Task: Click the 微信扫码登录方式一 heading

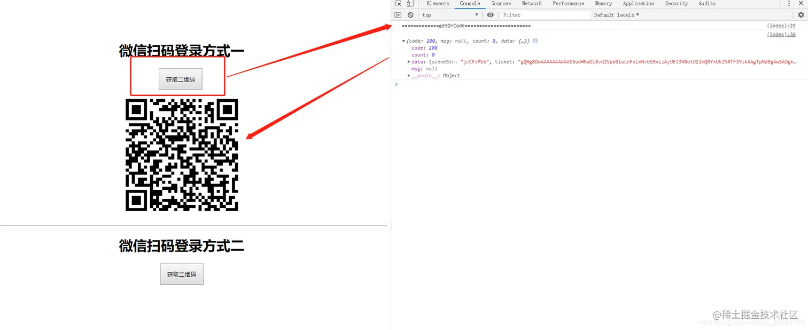Action: click(x=182, y=51)
